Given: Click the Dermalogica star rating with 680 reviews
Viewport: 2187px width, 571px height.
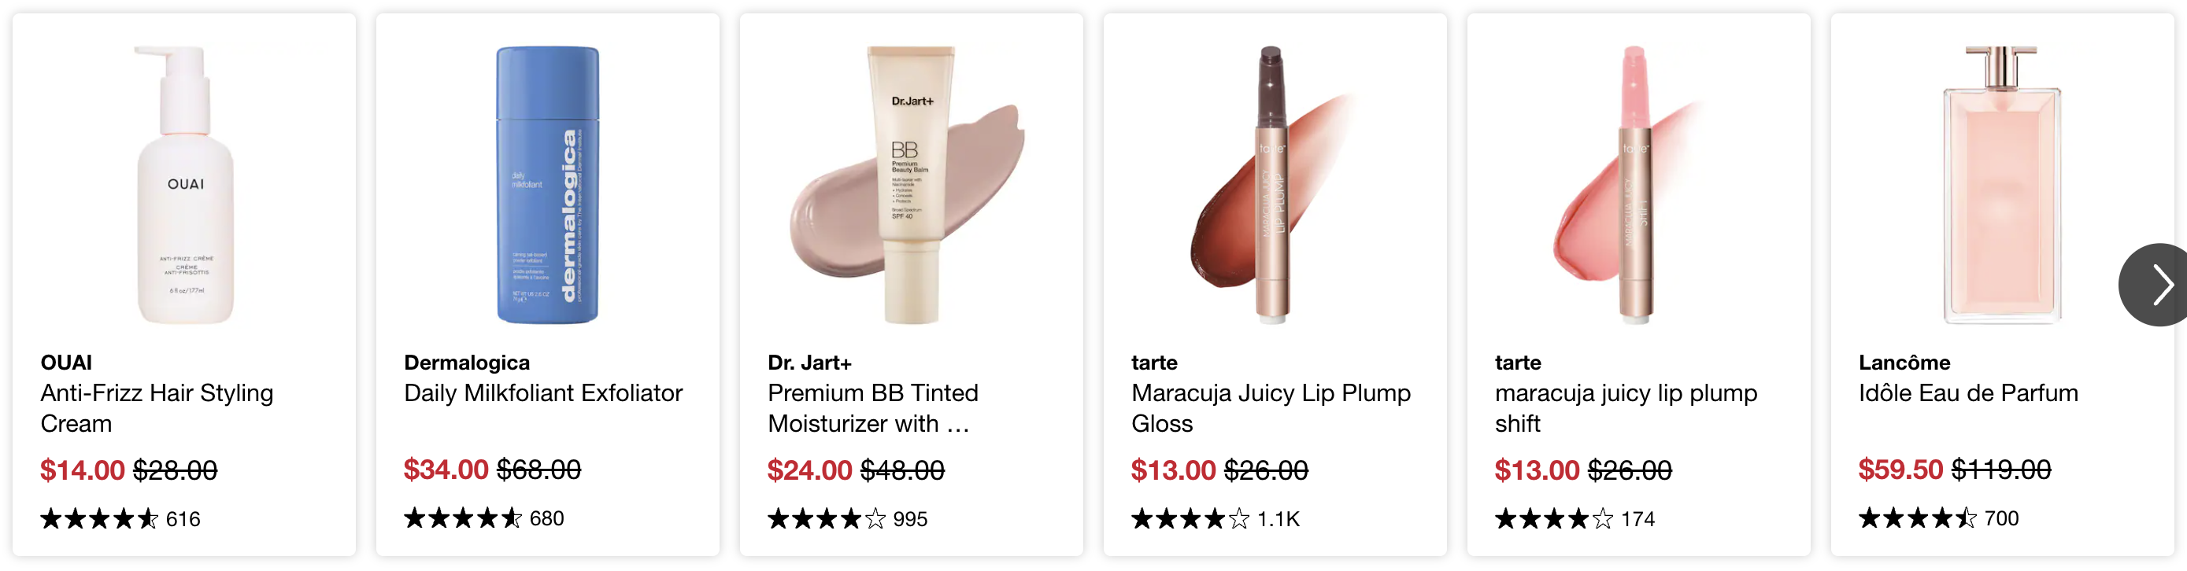Looking at the screenshot, I should tap(484, 518).
